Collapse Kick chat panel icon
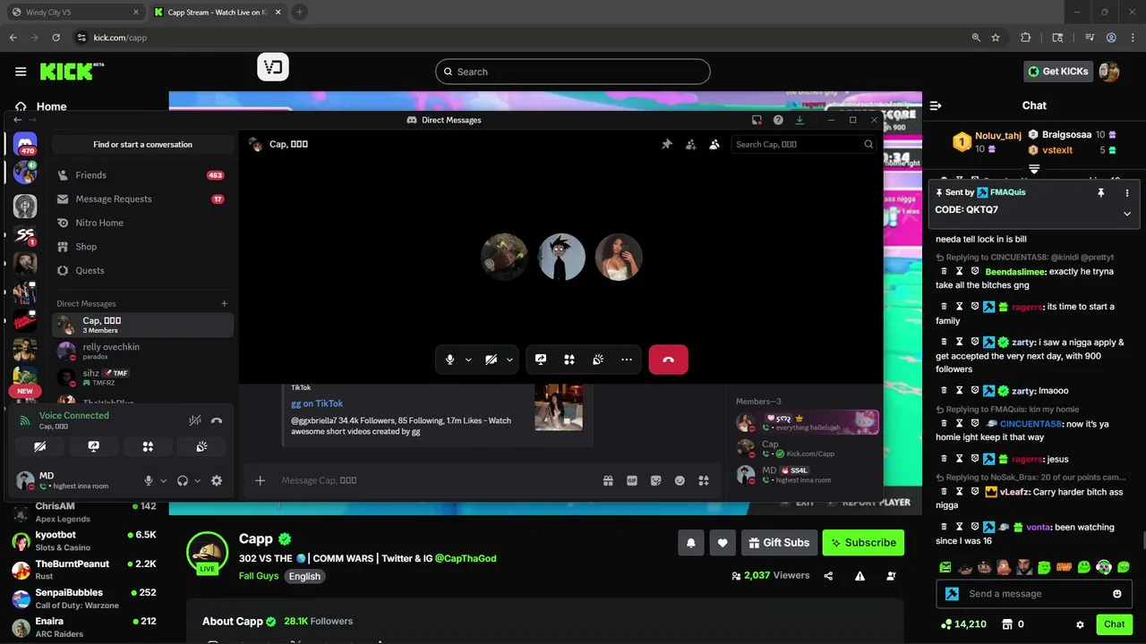Viewport: 1146px width, 644px height. (936, 106)
